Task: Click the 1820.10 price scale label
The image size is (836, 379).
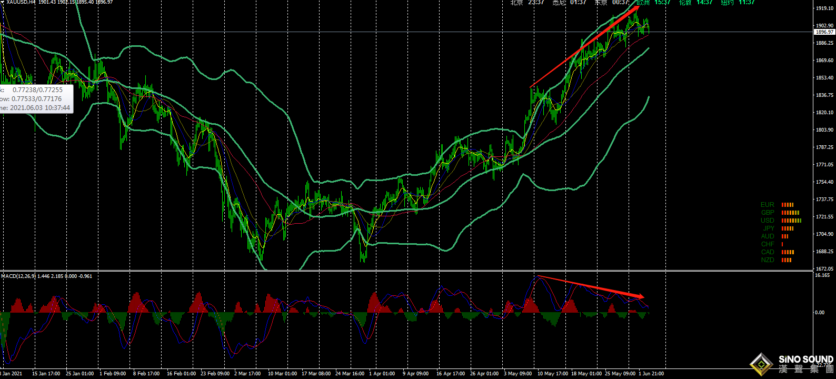Action: [824, 113]
